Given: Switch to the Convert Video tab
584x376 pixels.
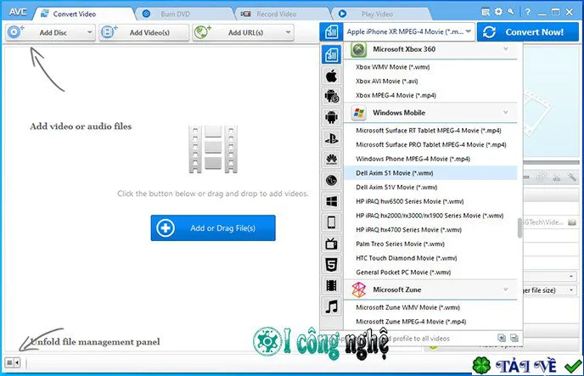Looking at the screenshot, I should pos(74,14).
